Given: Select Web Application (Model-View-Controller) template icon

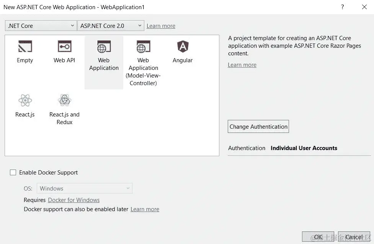Looking at the screenshot, I should (x=143, y=46).
